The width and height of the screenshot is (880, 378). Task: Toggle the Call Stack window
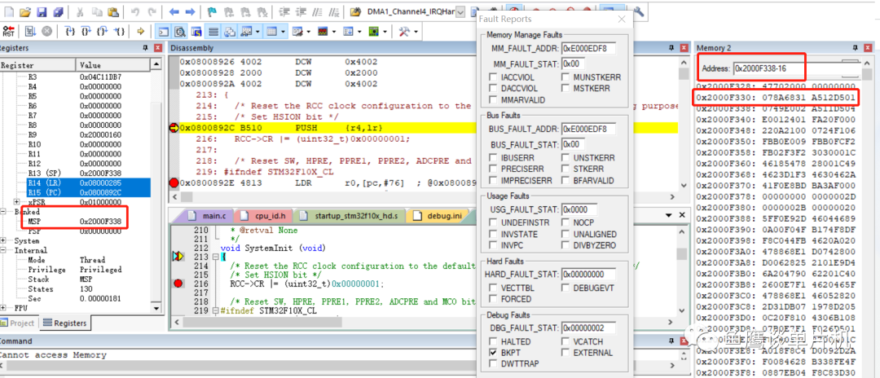(230, 32)
